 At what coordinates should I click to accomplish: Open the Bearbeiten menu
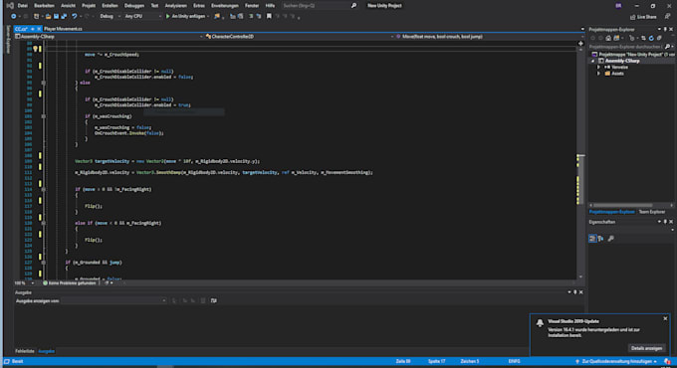coord(44,6)
